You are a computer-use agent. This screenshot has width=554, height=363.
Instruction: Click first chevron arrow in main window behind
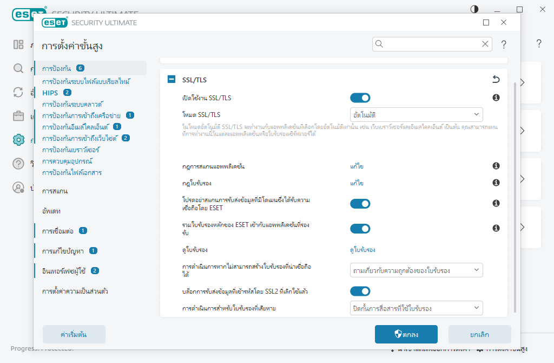[522, 82]
